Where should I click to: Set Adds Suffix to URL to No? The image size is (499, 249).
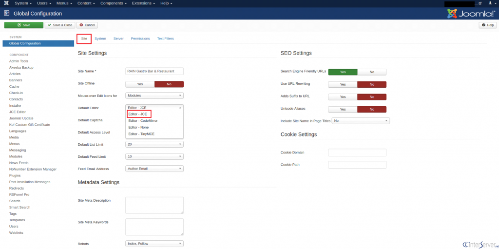pos(372,97)
